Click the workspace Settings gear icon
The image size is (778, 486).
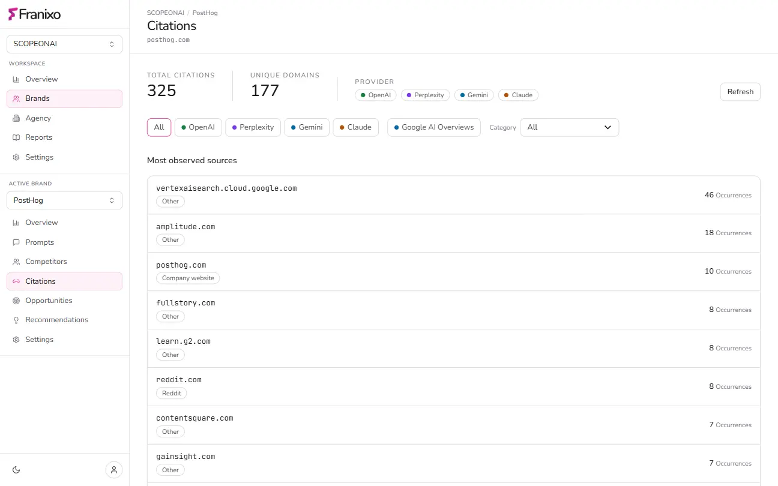click(16, 157)
